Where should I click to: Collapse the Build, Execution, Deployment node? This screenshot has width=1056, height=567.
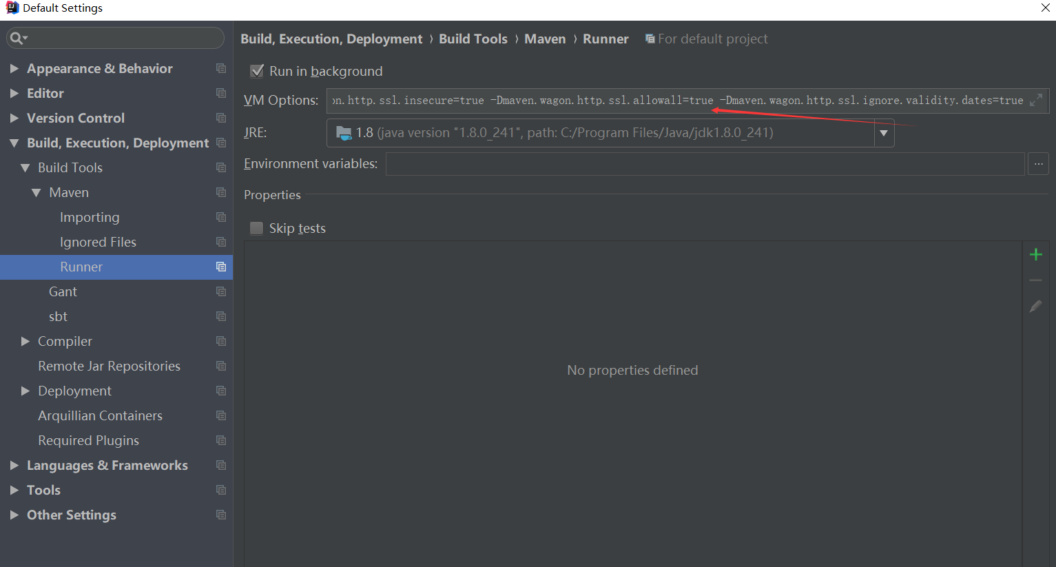click(15, 143)
